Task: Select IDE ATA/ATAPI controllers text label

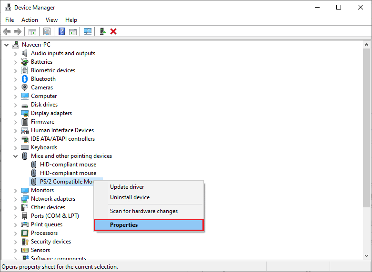Action: 63,138
